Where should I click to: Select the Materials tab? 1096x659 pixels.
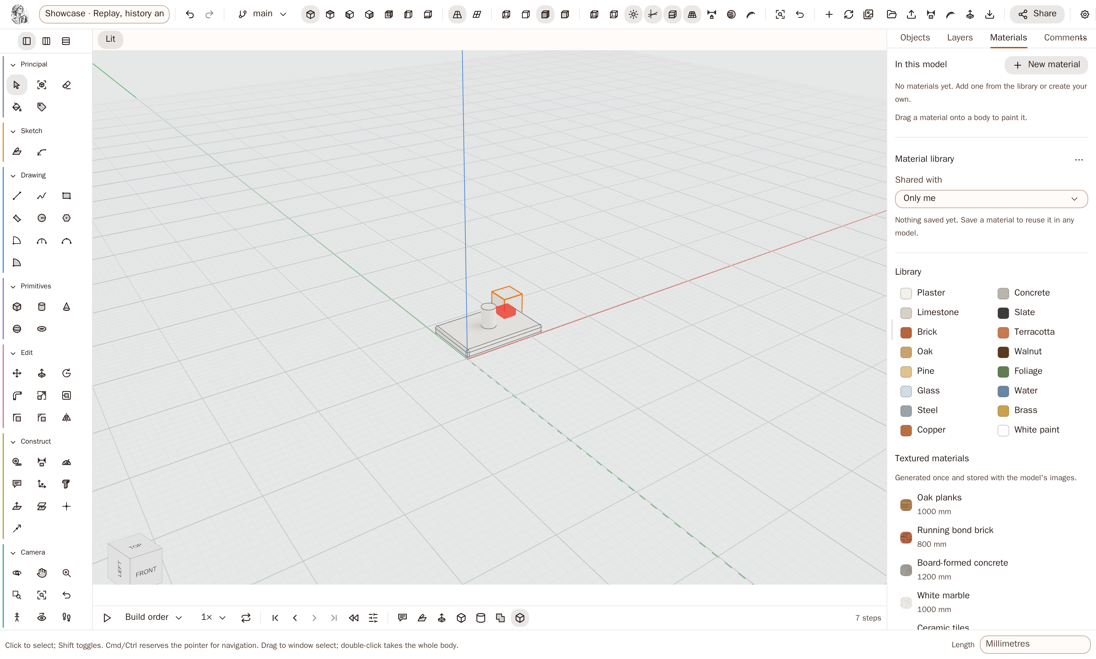[x=1008, y=38]
